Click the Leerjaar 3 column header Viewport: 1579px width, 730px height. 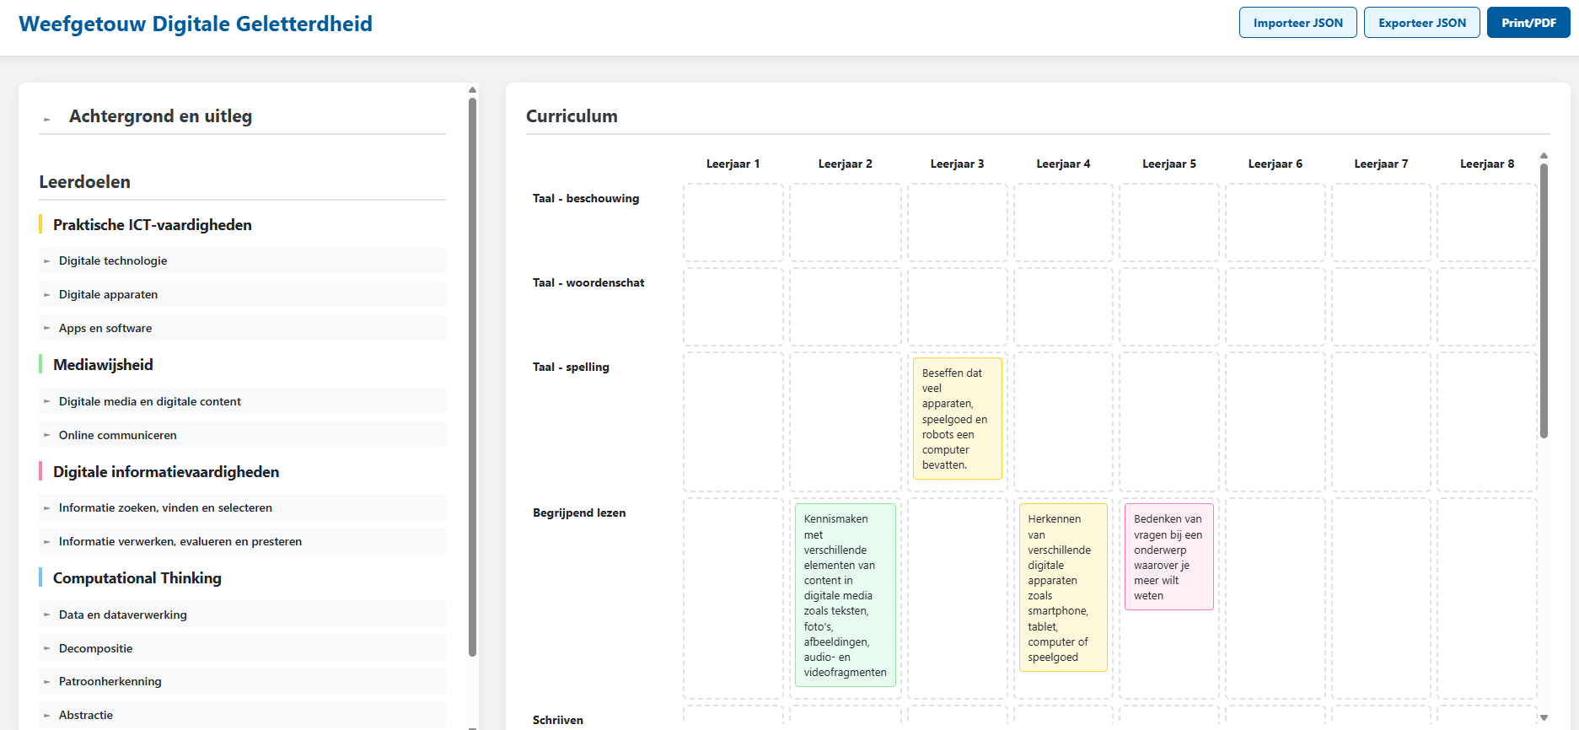pyautogui.click(x=957, y=164)
